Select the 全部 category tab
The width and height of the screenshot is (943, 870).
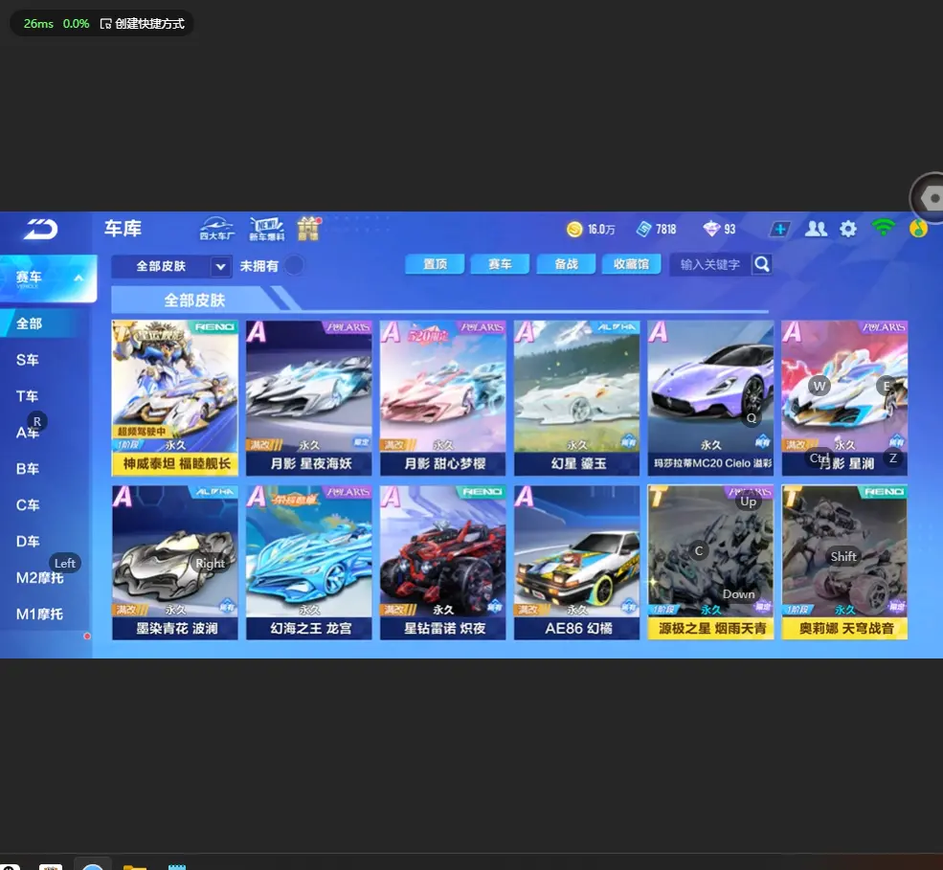(x=39, y=323)
